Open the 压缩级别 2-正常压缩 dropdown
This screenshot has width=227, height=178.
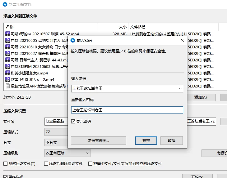click(67, 153)
